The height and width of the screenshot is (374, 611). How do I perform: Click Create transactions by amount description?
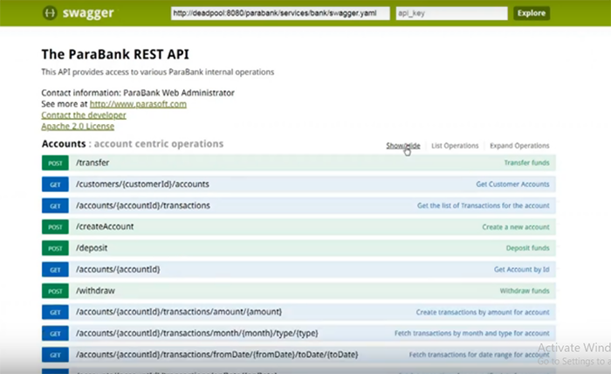pyautogui.click(x=483, y=312)
